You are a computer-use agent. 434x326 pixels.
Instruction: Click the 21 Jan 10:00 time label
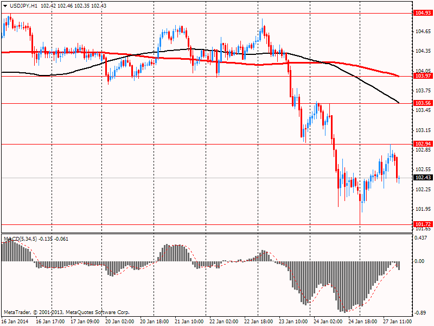point(189,321)
